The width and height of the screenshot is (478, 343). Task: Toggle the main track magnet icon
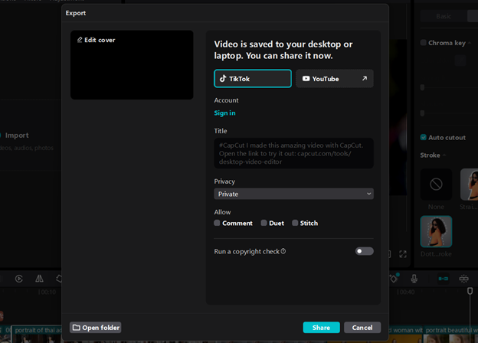click(x=444, y=279)
